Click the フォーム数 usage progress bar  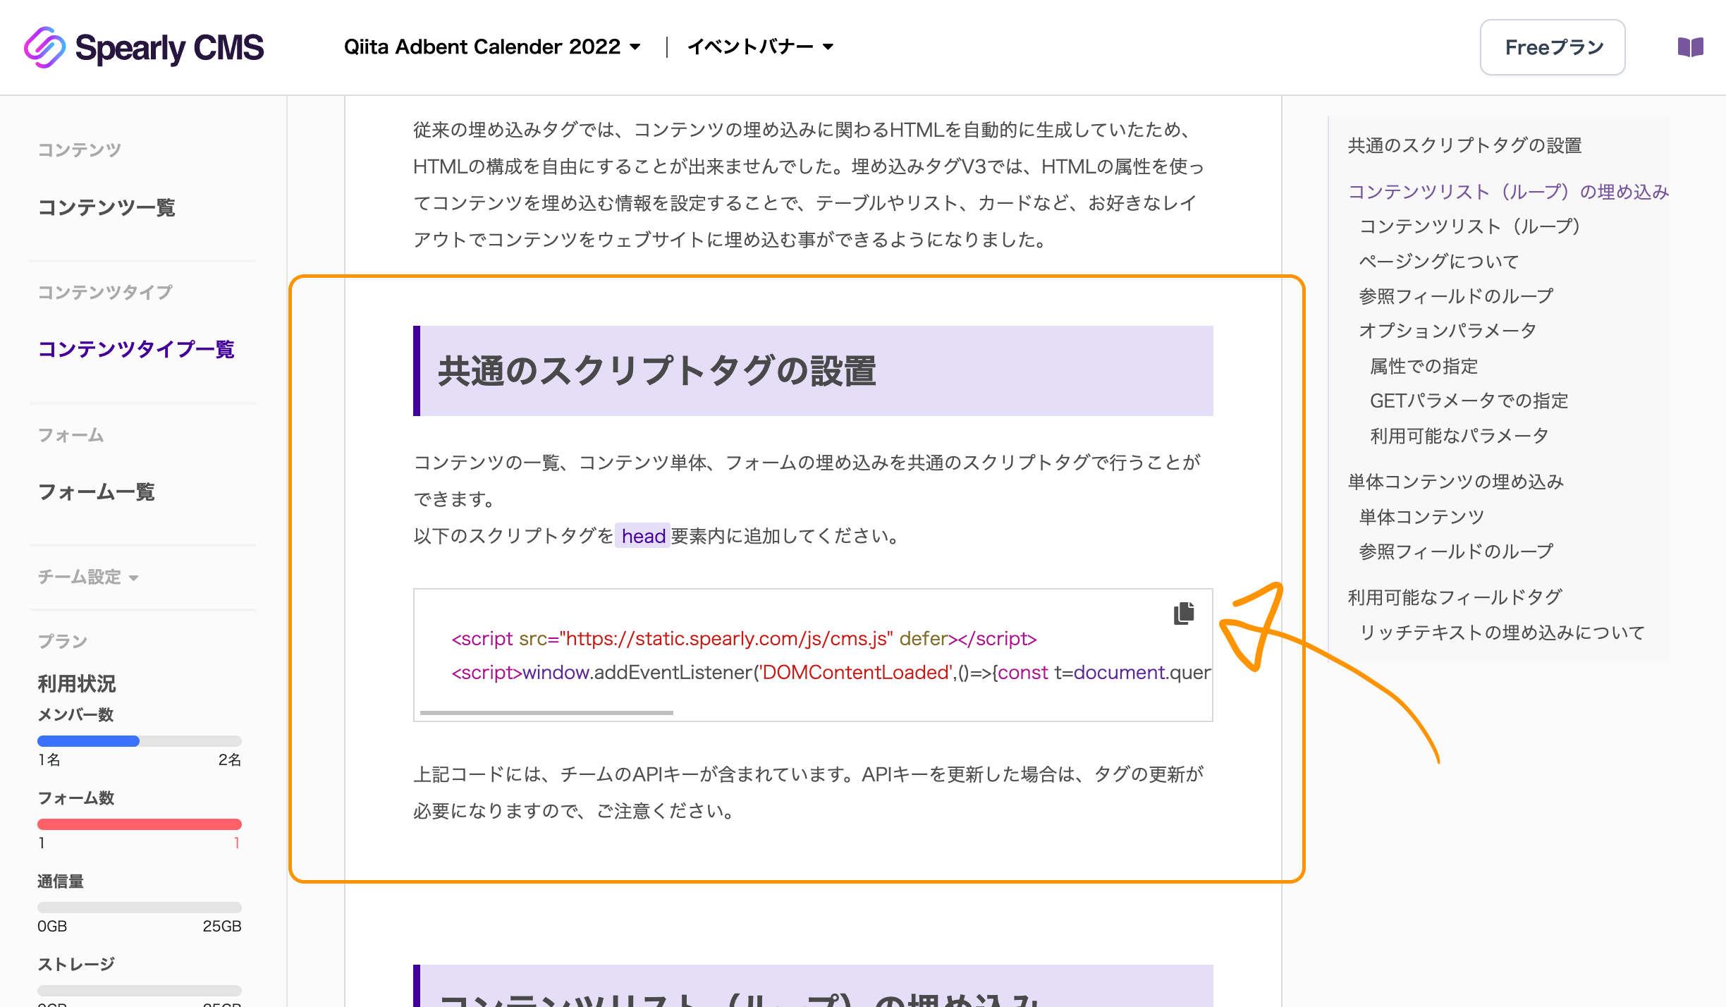click(139, 824)
